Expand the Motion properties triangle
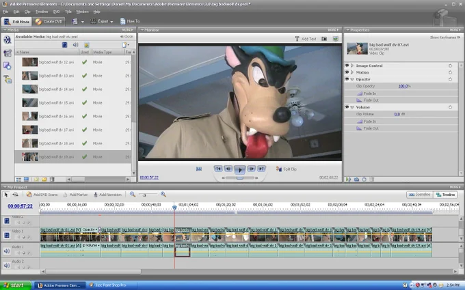 pyautogui.click(x=352, y=72)
